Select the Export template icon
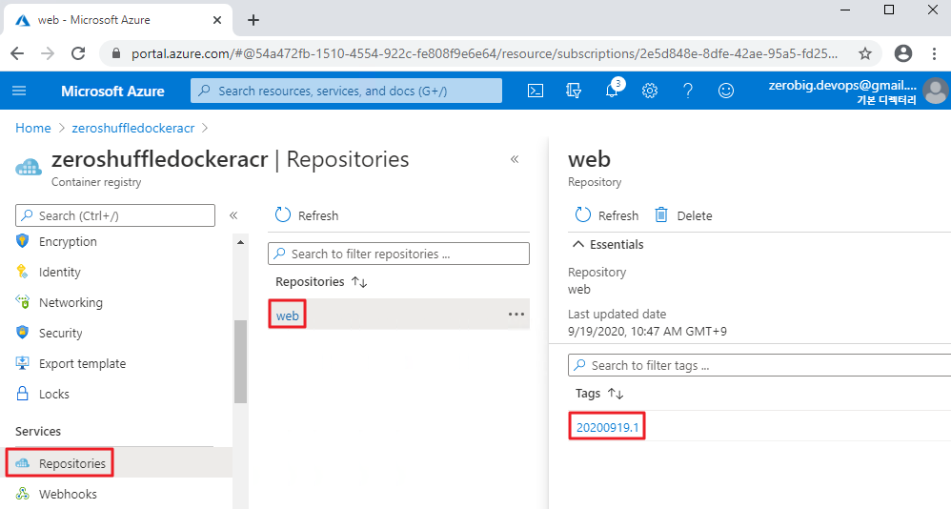 pos(23,363)
